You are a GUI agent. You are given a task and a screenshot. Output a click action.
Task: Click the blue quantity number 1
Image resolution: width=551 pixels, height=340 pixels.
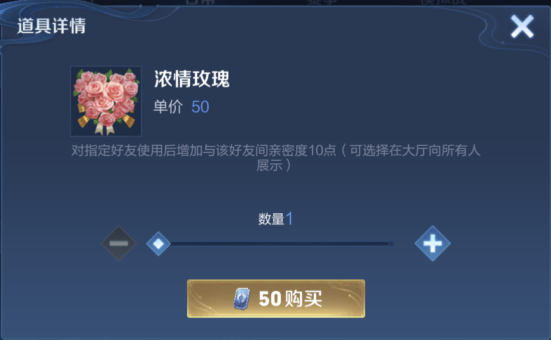click(289, 219)
